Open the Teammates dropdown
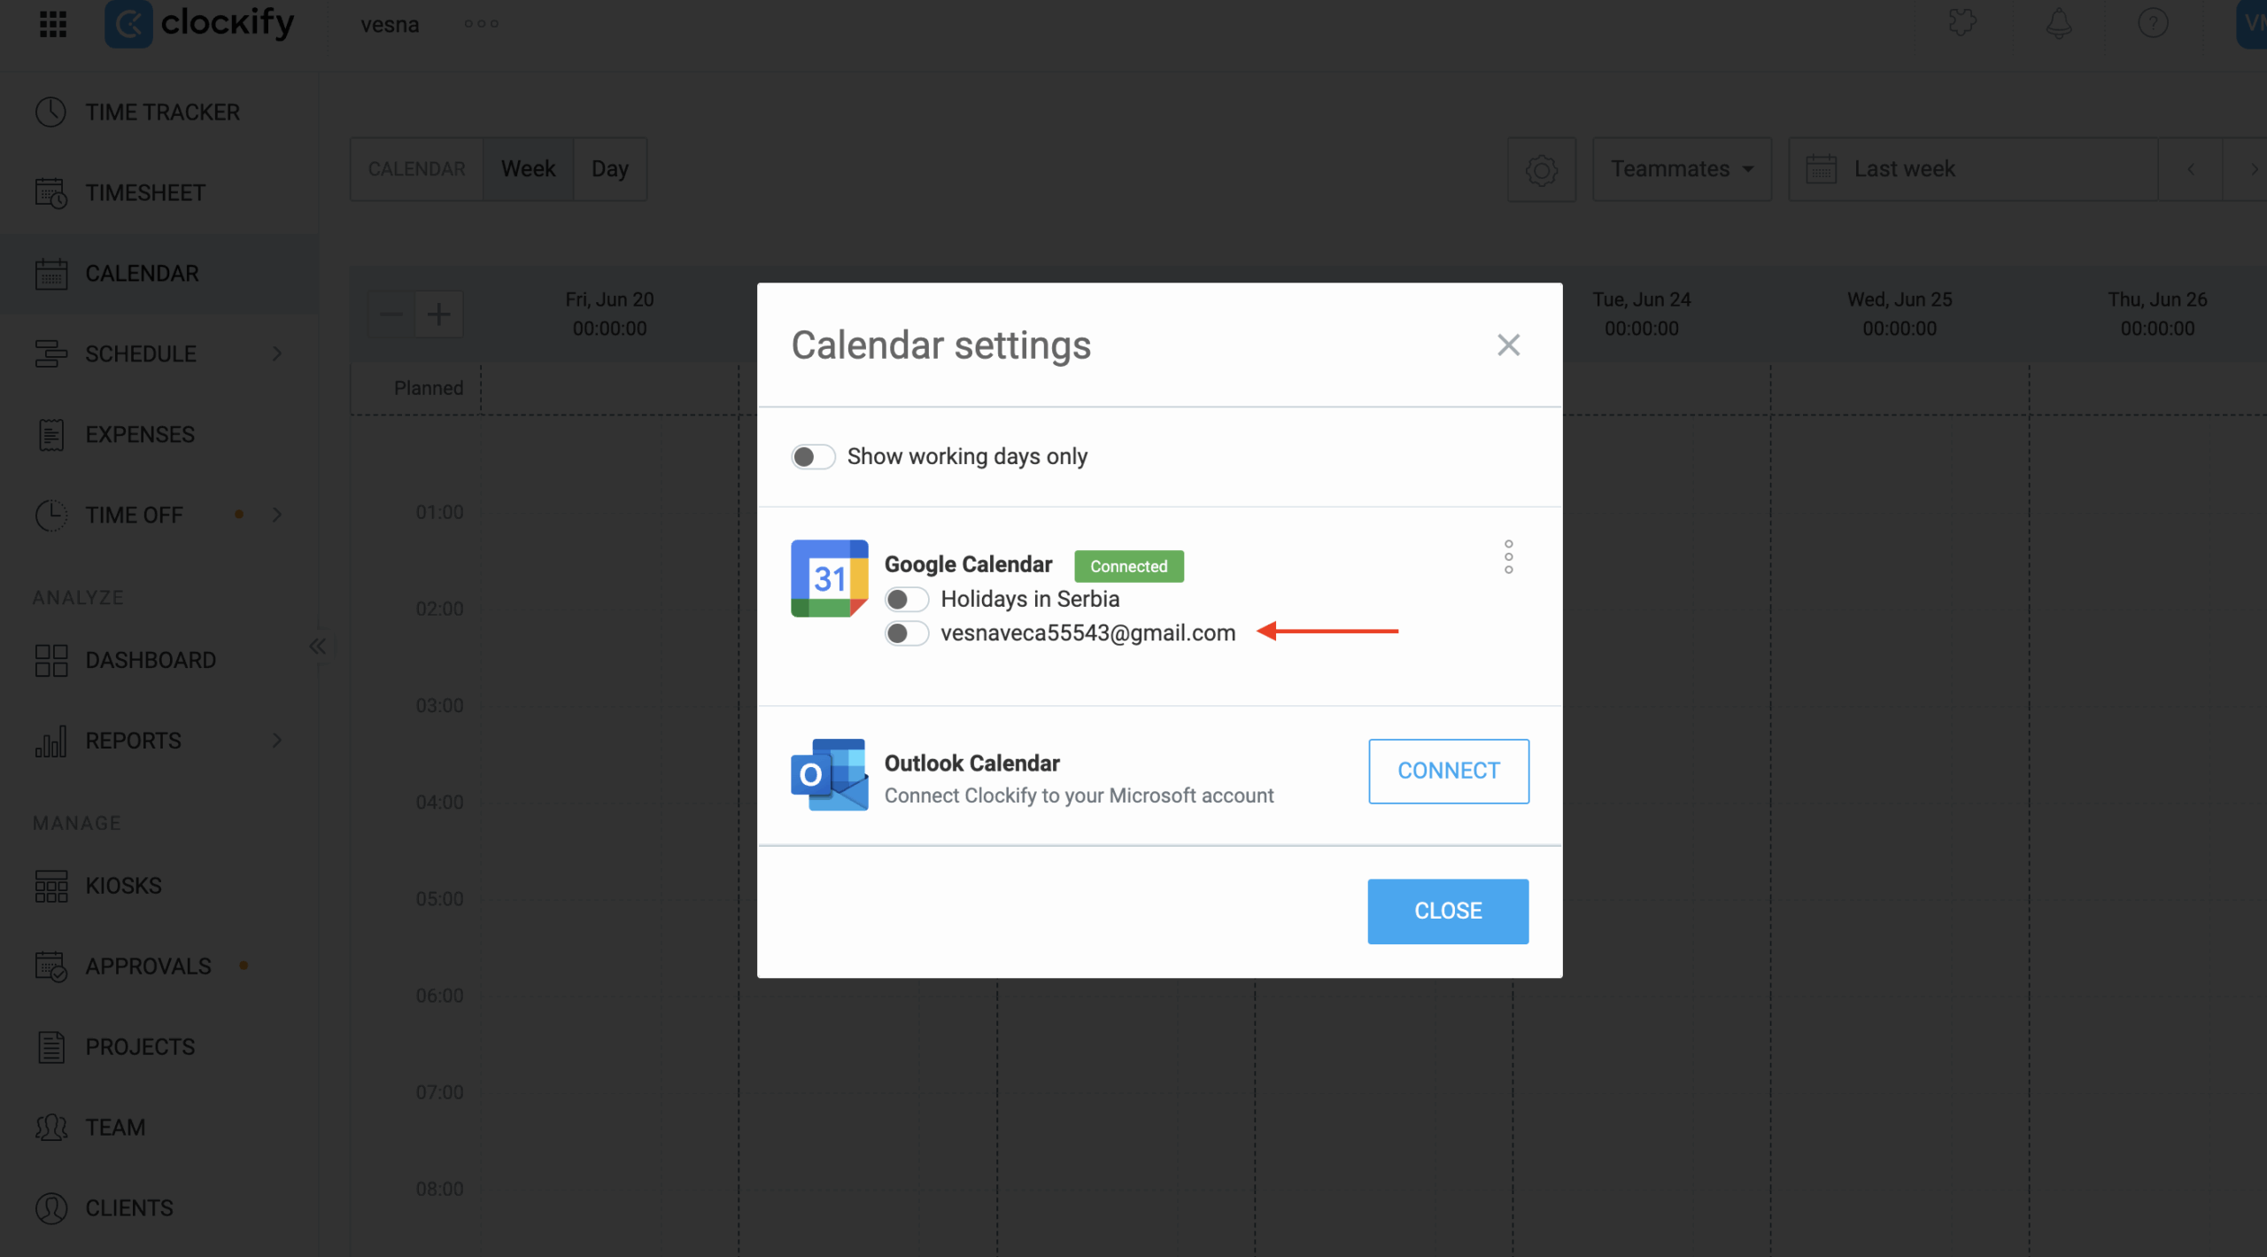Screen dimensions: 2267x1257 tap(1682, 168)
